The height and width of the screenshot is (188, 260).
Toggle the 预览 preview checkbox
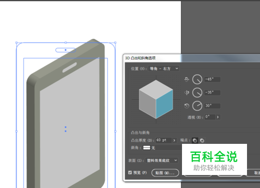click(x=130, y=172)
